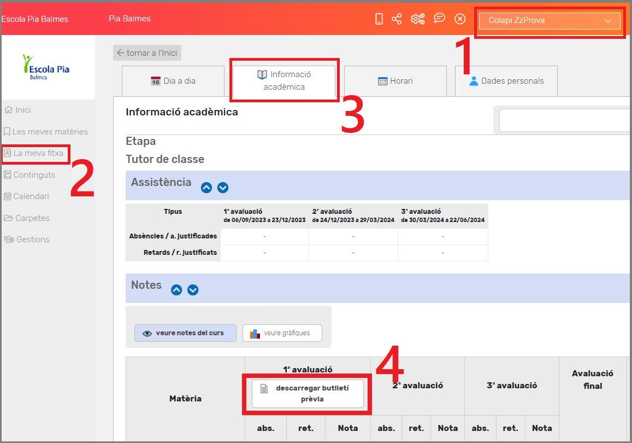Switch to the Horari tab

coord(395,81)
